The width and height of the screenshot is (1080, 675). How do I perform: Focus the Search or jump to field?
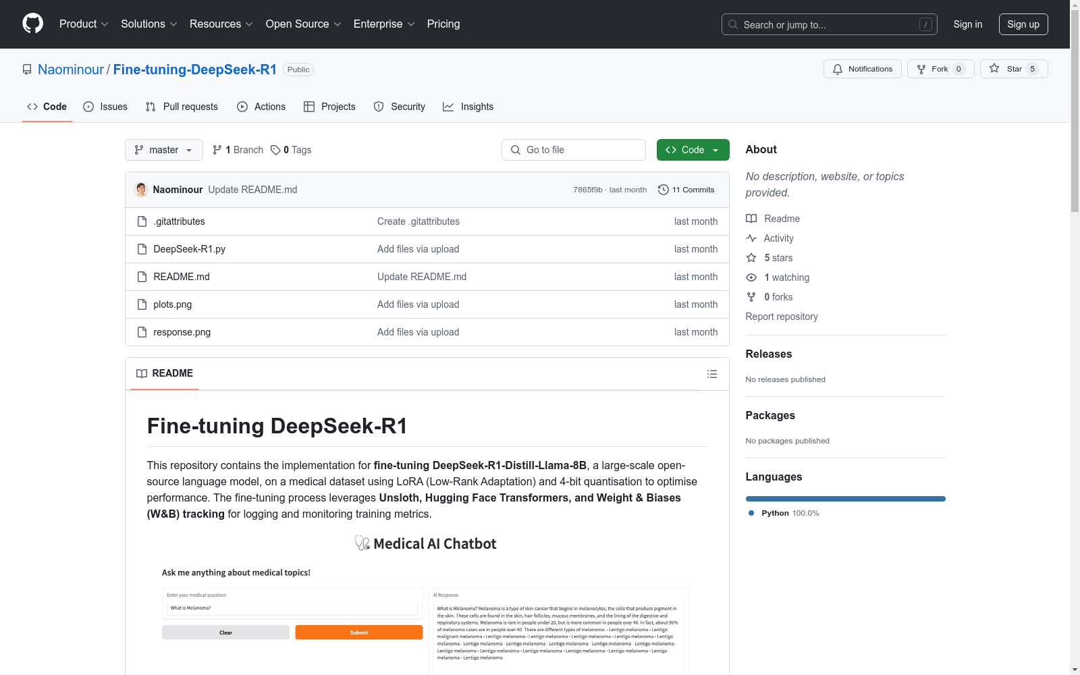[x=829, y=24]
